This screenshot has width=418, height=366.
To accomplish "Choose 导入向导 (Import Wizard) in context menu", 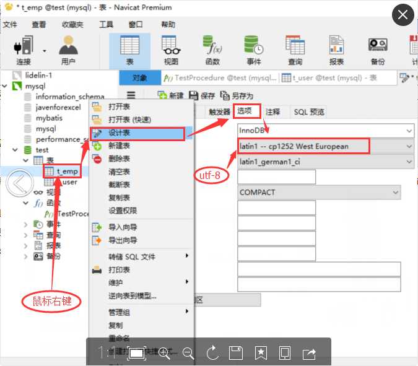I will [141, 227].
